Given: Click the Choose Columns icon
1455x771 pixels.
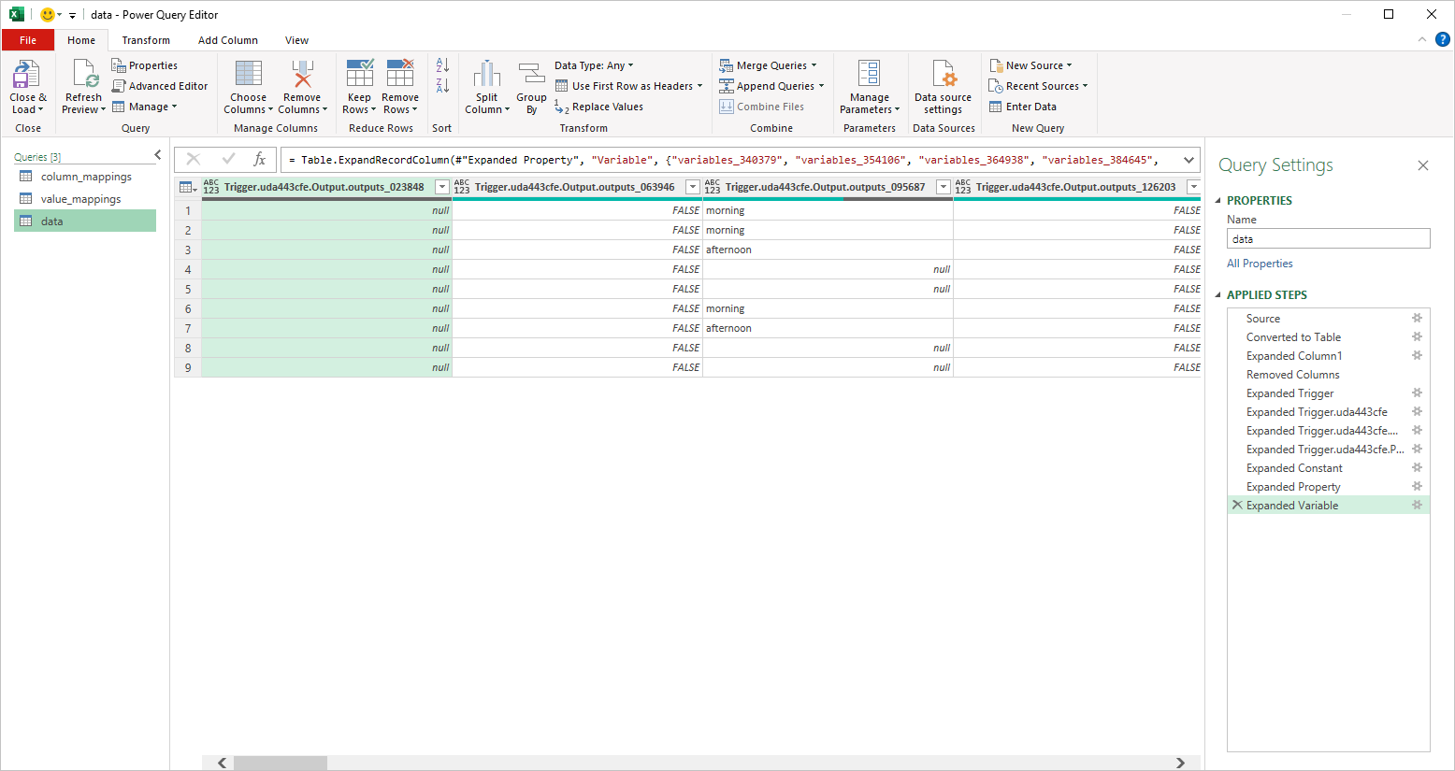Looking at the screenshot, I should [x=249, y=75].
